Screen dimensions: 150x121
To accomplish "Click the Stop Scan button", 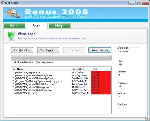I will click(74, 50).
